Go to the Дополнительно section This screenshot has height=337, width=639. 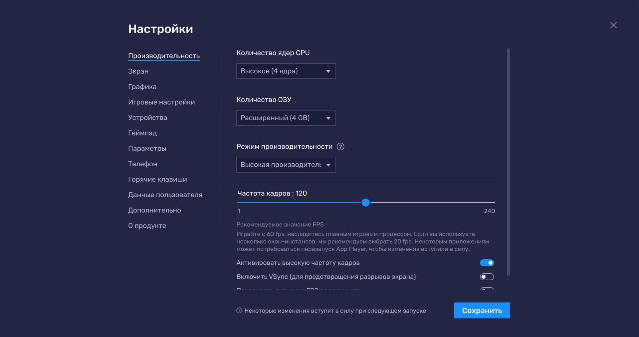coord(154,210)
